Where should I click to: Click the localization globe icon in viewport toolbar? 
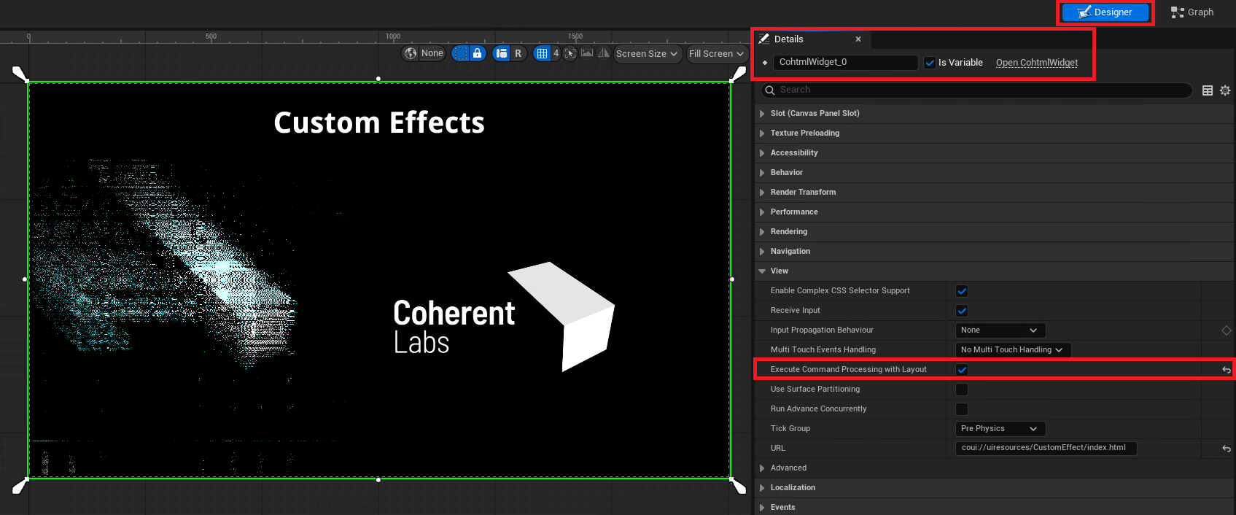tap(411, 53)
